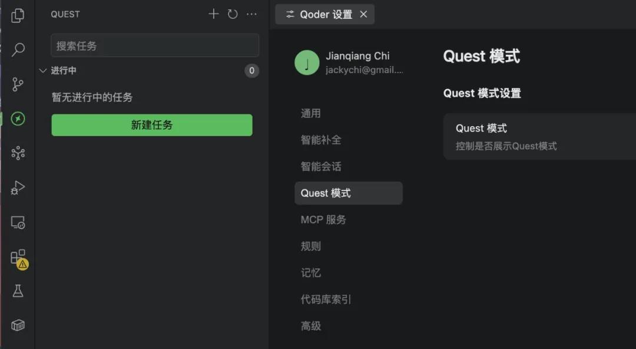Open the more actions ellipsis menu

251,14
